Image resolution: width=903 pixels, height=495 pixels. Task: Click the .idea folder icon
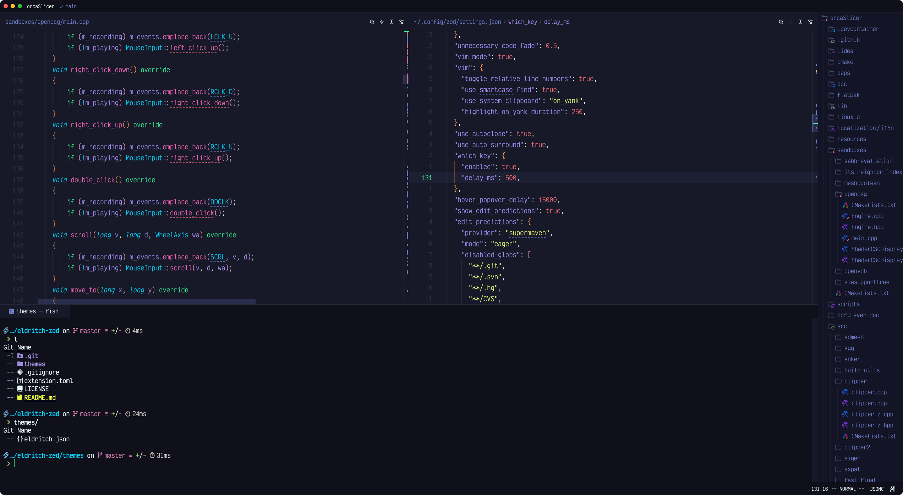click(832, 51)
